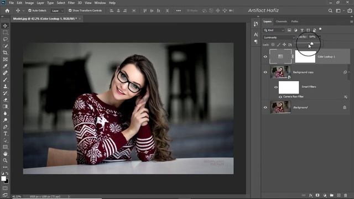Switch to the Paths tab
This screenshot has height=199, width=354.
coord(295,22)
